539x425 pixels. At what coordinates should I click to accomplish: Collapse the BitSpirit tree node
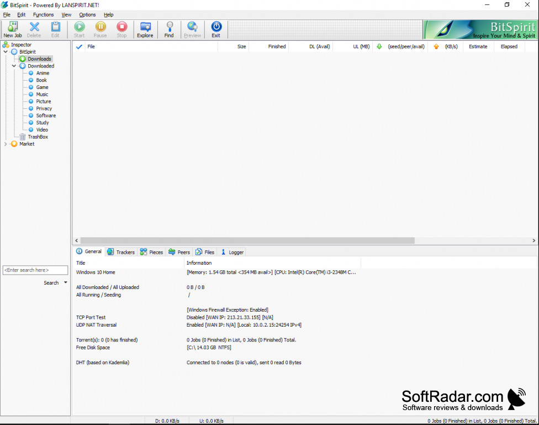(6, 51)
